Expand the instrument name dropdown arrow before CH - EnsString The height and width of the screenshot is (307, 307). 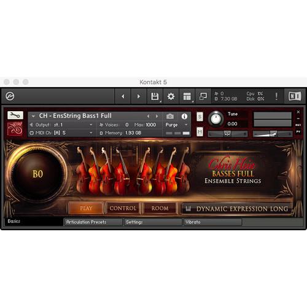[33, 116]
